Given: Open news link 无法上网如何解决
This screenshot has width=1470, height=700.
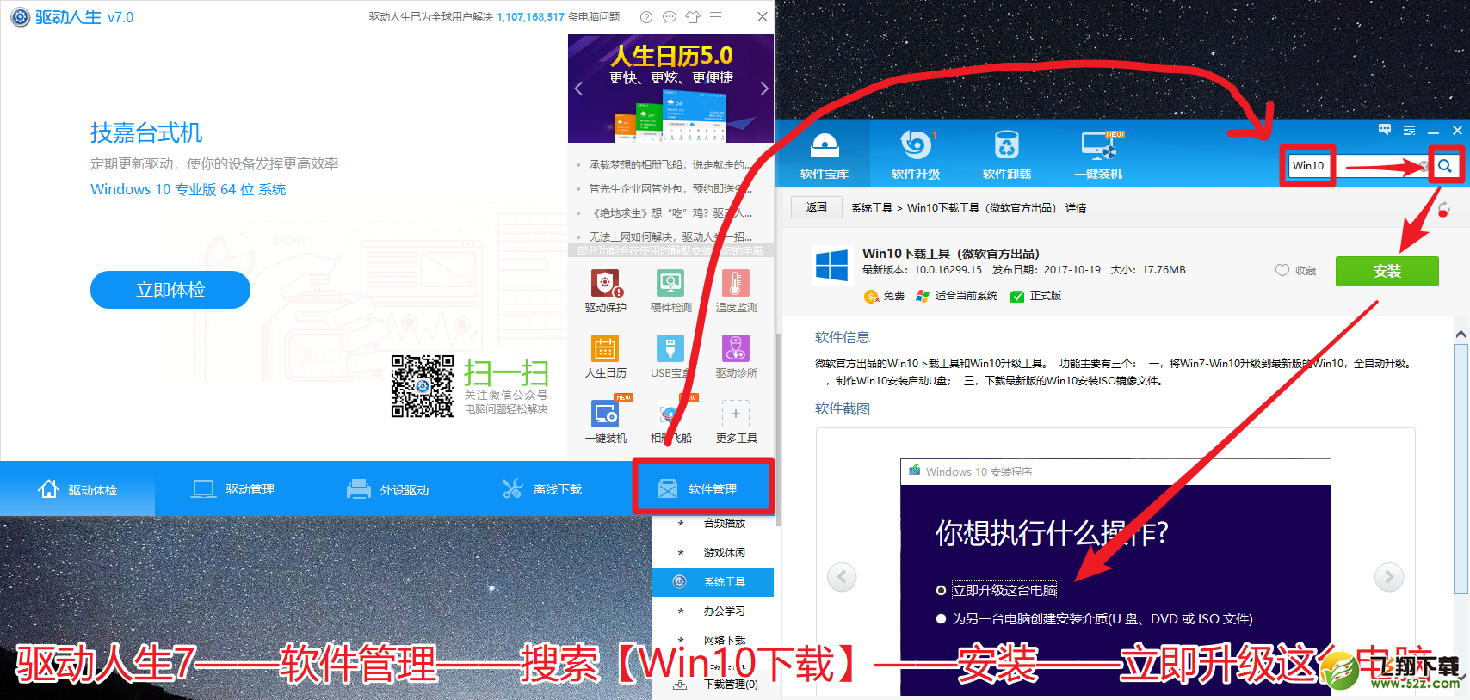Looking at the screenshot, I should click(x=670, y=237).
